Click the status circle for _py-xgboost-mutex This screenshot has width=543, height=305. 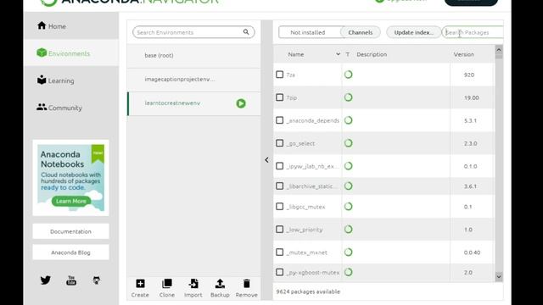[349, 272]
